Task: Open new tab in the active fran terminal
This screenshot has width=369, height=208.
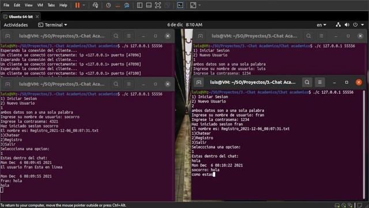Action: click(199, 82)
